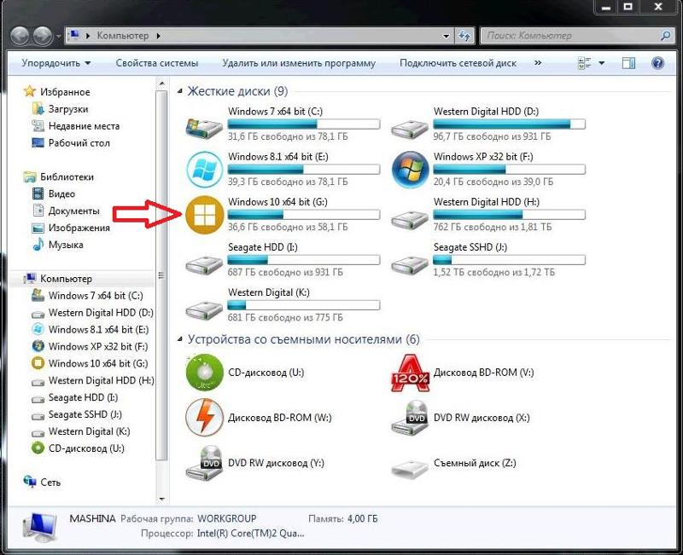
Task: Open the view options dropdown arrow
Action: pyautogui.click(x=602, y=63)
